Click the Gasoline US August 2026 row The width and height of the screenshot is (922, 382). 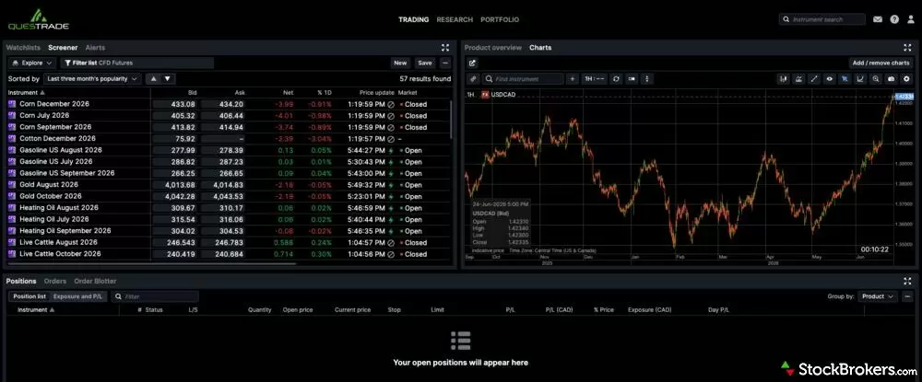pos(229,150)
